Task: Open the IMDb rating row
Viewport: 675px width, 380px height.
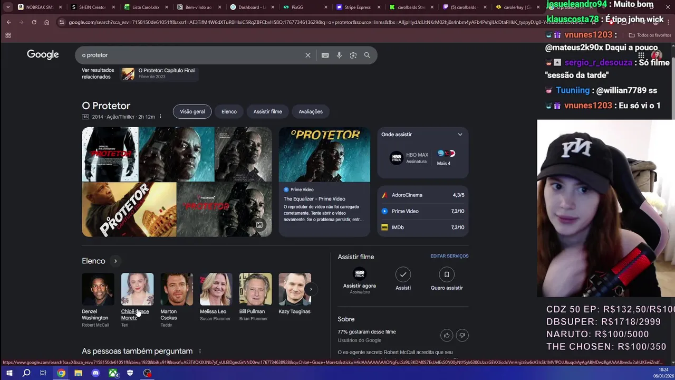Action: 423,227
